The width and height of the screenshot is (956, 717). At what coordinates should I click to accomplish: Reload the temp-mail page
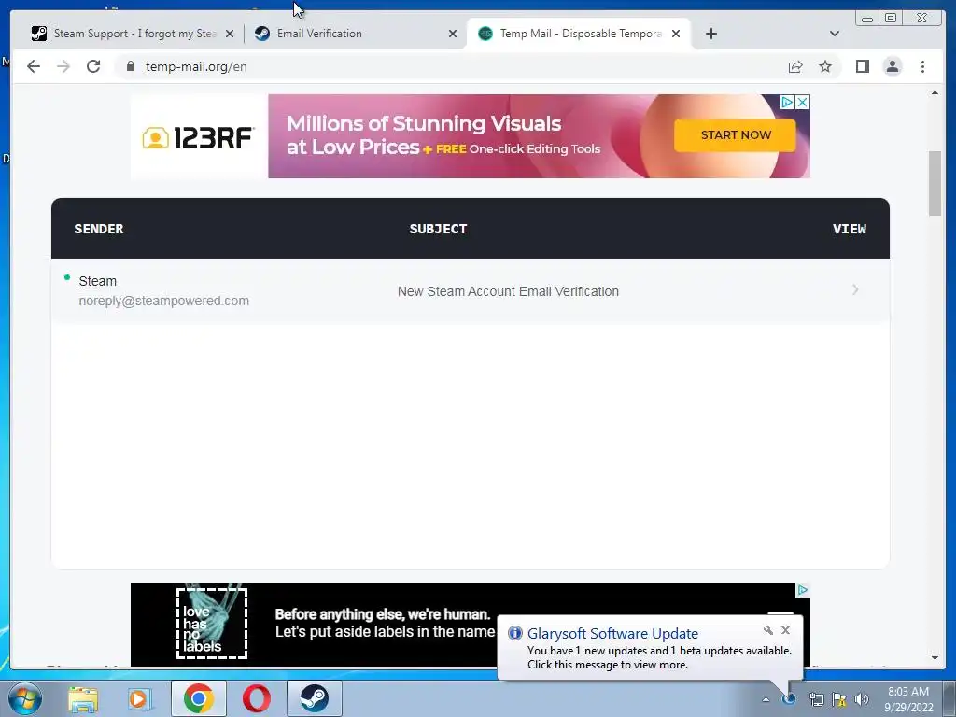point(93,66)
